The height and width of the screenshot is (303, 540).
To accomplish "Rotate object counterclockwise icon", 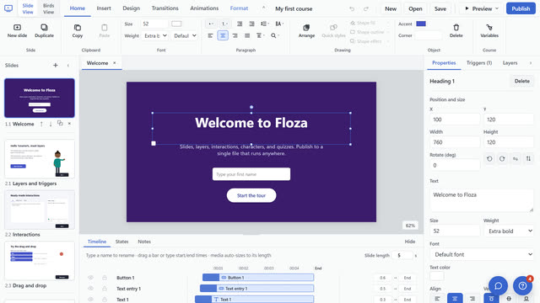I will click(489, 159).
